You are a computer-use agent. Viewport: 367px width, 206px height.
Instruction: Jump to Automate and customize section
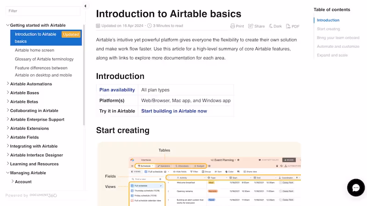pyautogui.click(x=338, y=47)
